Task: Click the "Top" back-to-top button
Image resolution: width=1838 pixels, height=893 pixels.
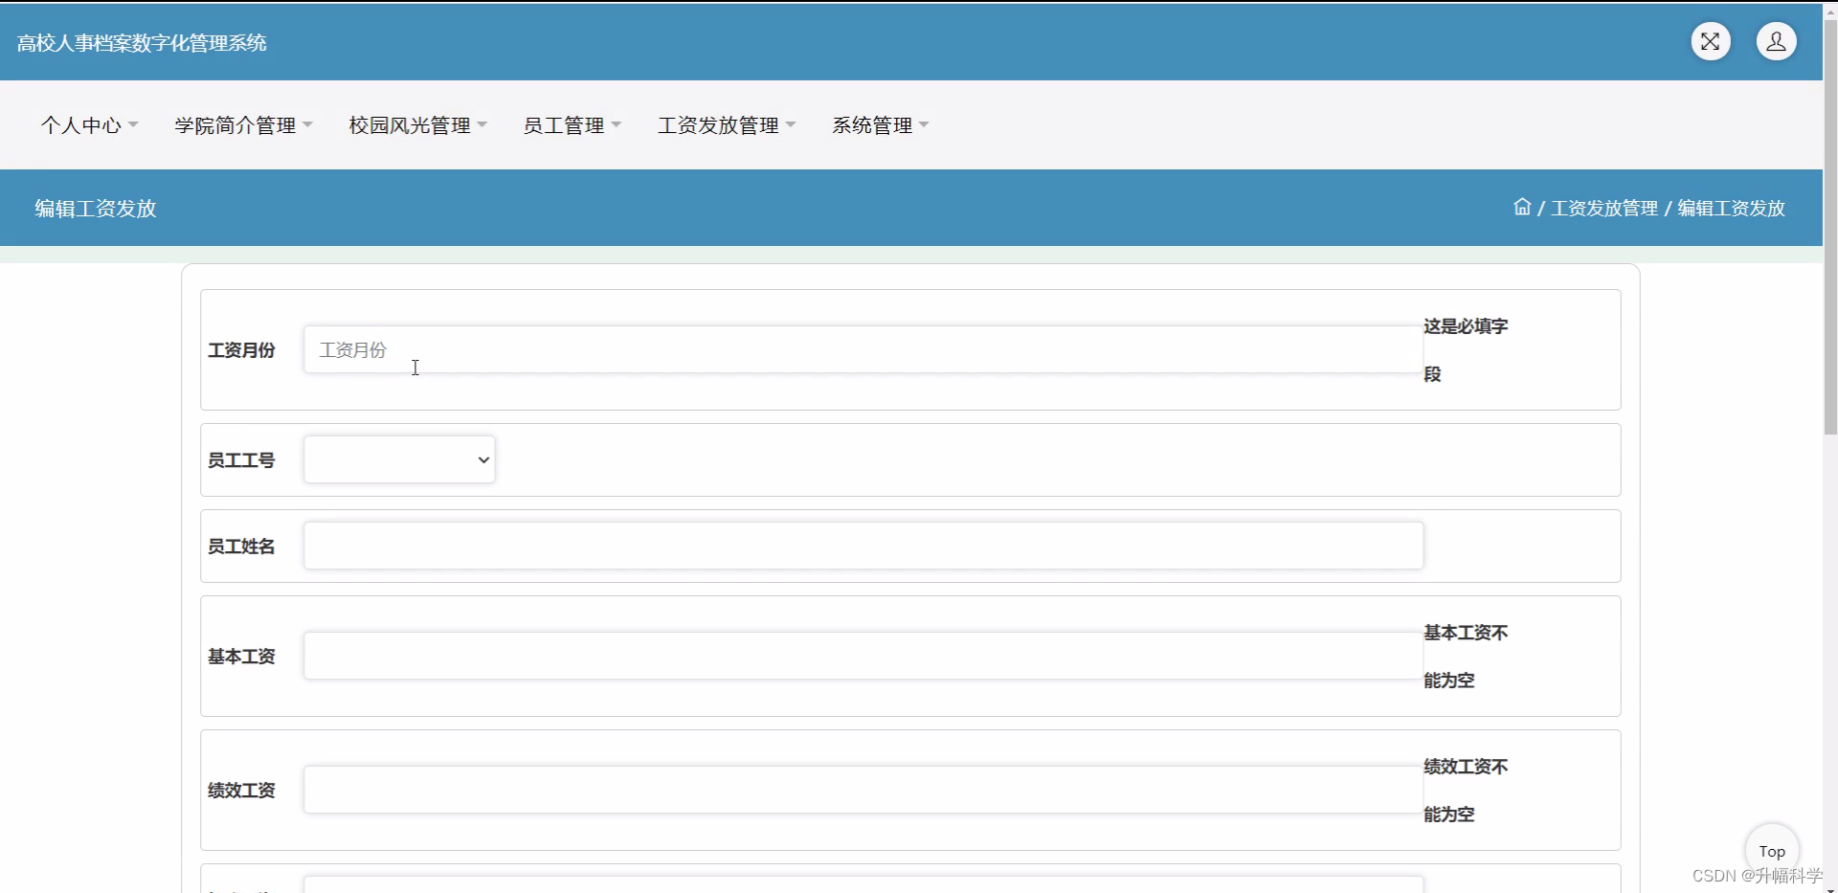Action: [x=1772, y=850]
